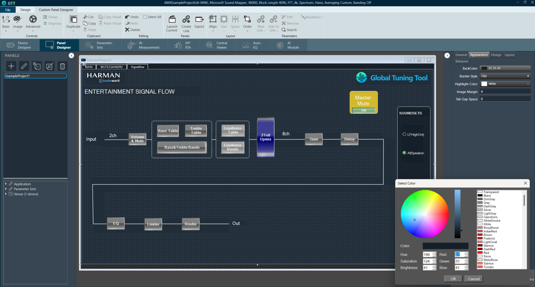Click the checkmark edit panel icon
The height and width of the screenshot is (287, 535).
click(x=50, y=66)
